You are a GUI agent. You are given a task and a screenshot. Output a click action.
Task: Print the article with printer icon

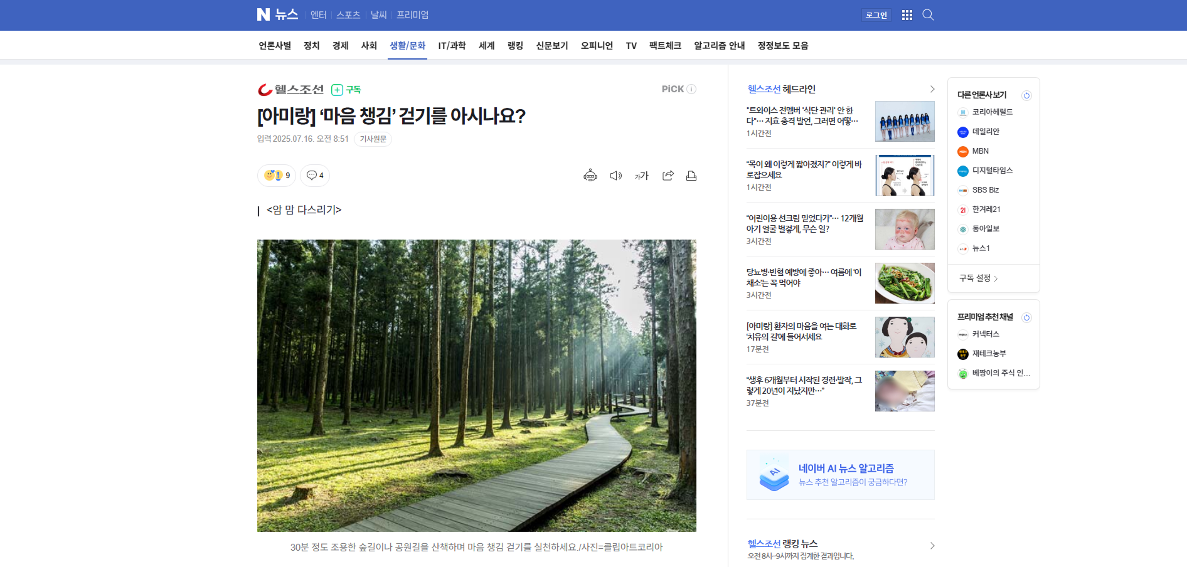pyautogui.click(x=691, y=176)
